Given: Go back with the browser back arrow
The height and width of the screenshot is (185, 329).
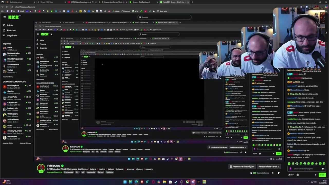Looking at the screenshot, I should tap(3, 7).
